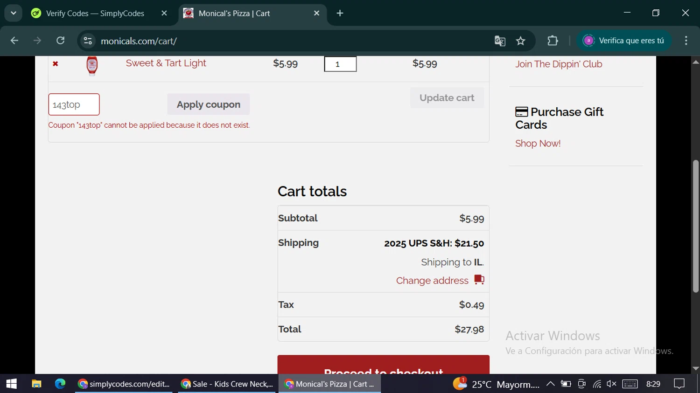Click the muted volume speaker icon

click(x=611, y=384)
